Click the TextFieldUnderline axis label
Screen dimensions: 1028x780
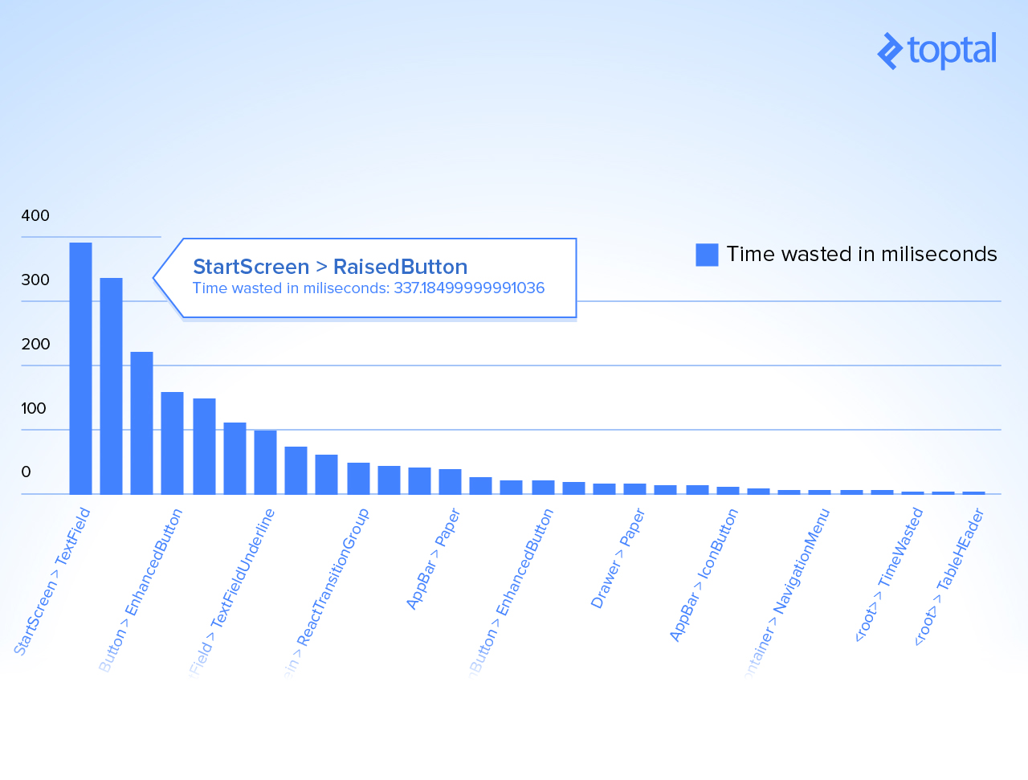pyautogui.click(x=233, y=591)
